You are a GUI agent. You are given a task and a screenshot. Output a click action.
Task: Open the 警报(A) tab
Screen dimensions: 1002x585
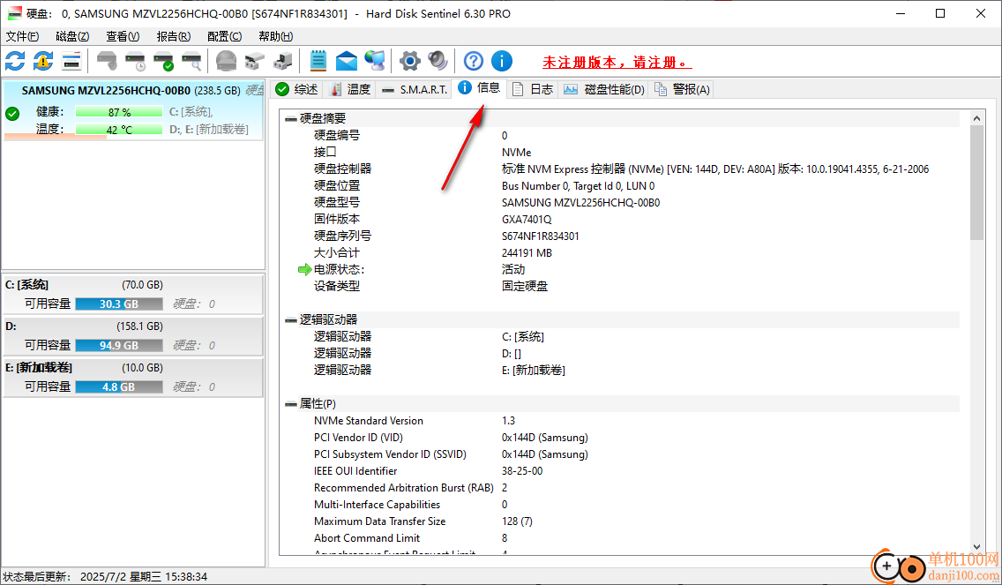pyautogui.click(x=681, y=89)
